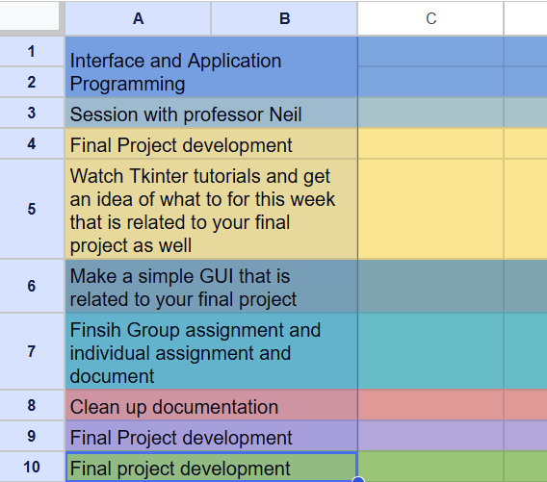Viewport: 547px width, 482px height.
Task: Click the blue fill handle dot
Action: pyautogui.click(x=358, y=480)
